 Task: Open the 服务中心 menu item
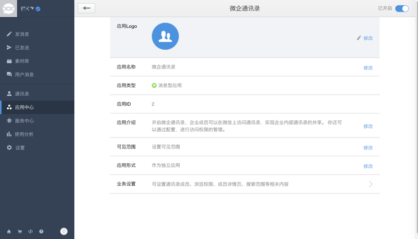(37, 121)
